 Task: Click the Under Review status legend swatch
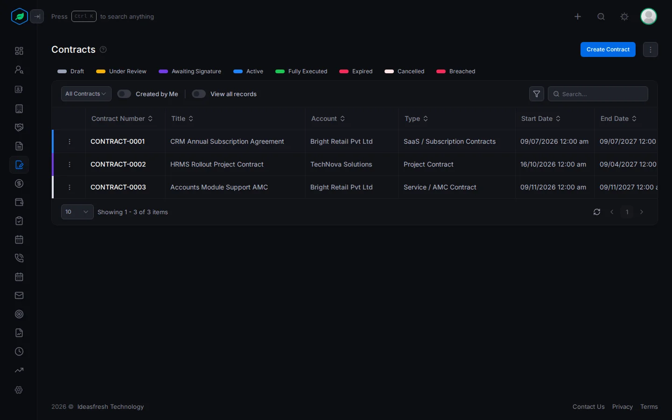[x=101, y=71]
